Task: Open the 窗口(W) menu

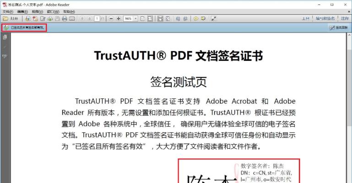Action: tap(53, 11)
